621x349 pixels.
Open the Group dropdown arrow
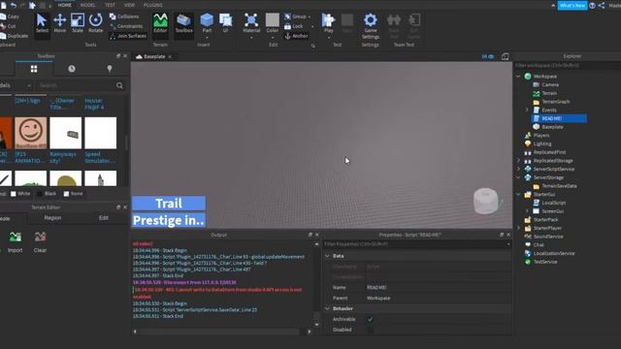pos(310,16)
